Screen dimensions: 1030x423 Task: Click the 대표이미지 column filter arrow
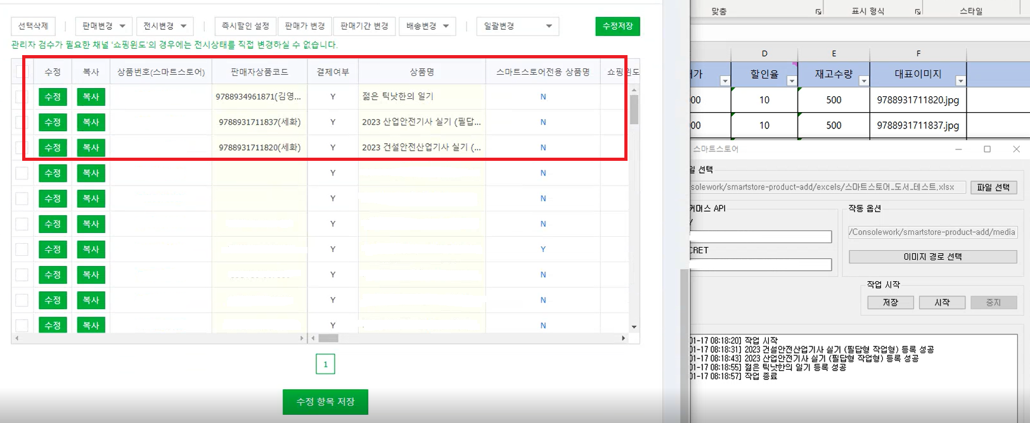(960, 81)
